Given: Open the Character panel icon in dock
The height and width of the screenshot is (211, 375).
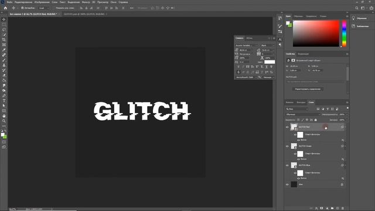Looking at the screenshot, I should pos(280,40).
